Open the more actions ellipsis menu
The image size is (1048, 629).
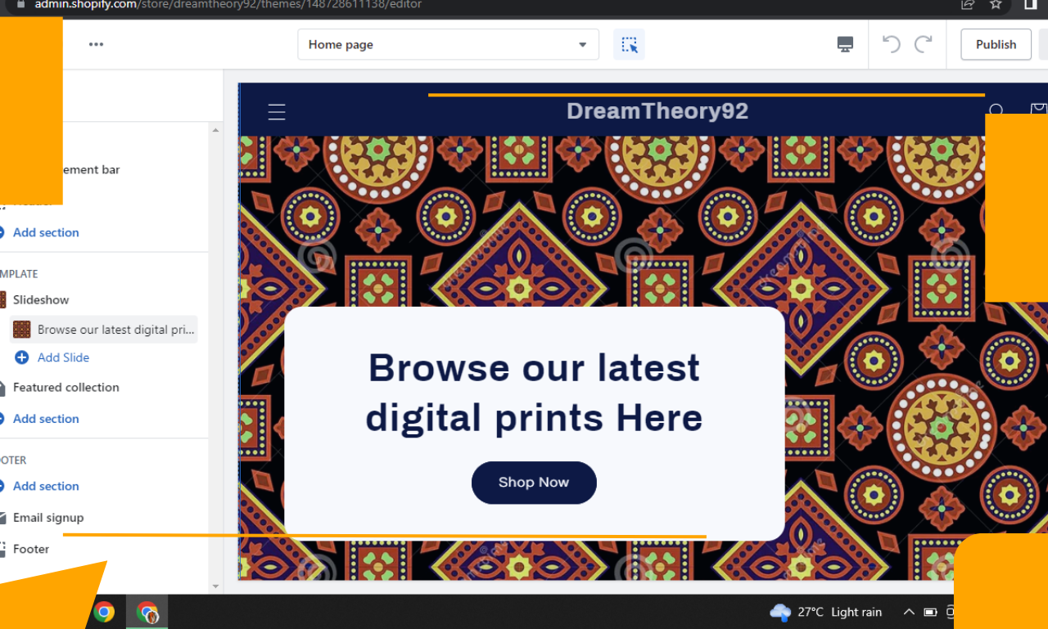pos(96,44)
